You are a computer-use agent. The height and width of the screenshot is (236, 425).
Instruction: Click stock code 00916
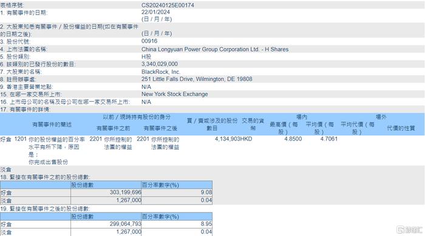click(x=149, y=41)
